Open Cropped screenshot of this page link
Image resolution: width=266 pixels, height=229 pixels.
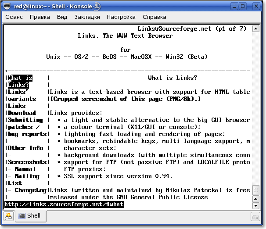[x=125, y=99]
